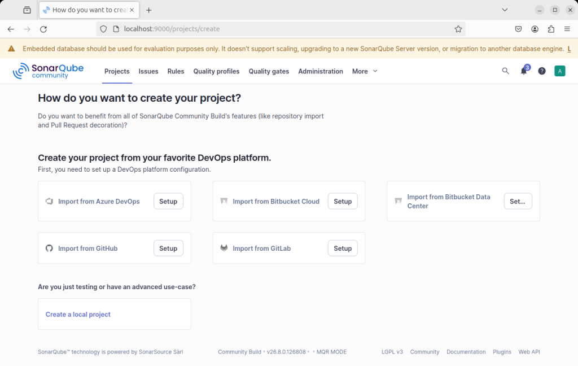Open the Web API footer link
The height and width of the screenshot is (366, 578).
[x=529, y=352]
